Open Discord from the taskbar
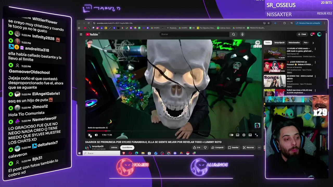Image resolution: width=333 pixels, height=187 pixels. point(175,153)
